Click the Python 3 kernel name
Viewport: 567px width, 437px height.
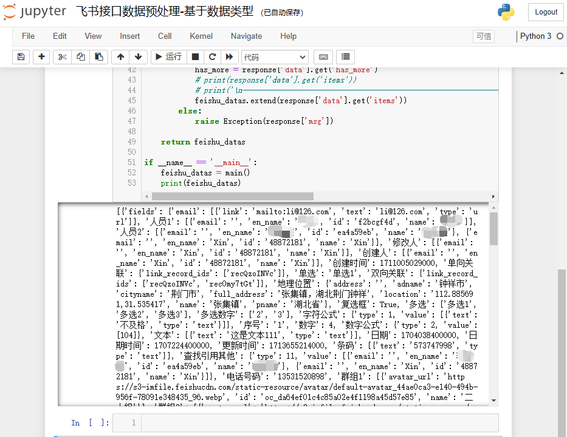click(x=535, y=36)
